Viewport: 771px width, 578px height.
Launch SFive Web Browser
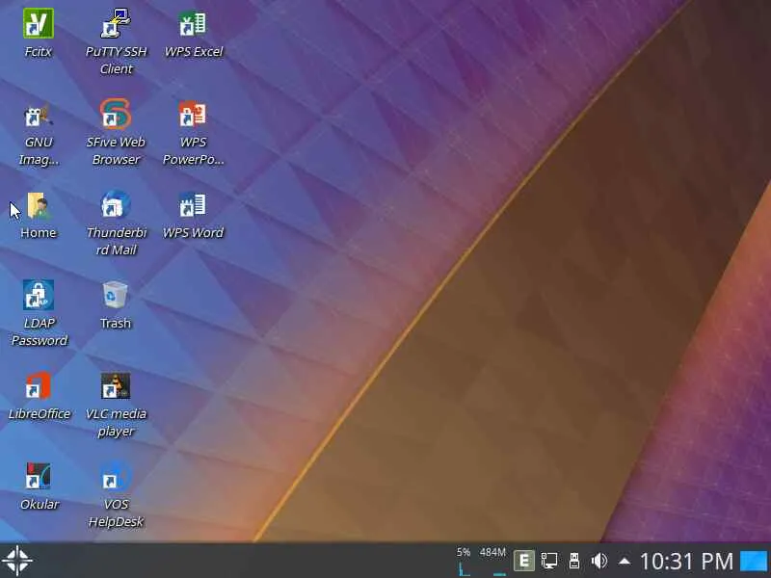[116, 115]
